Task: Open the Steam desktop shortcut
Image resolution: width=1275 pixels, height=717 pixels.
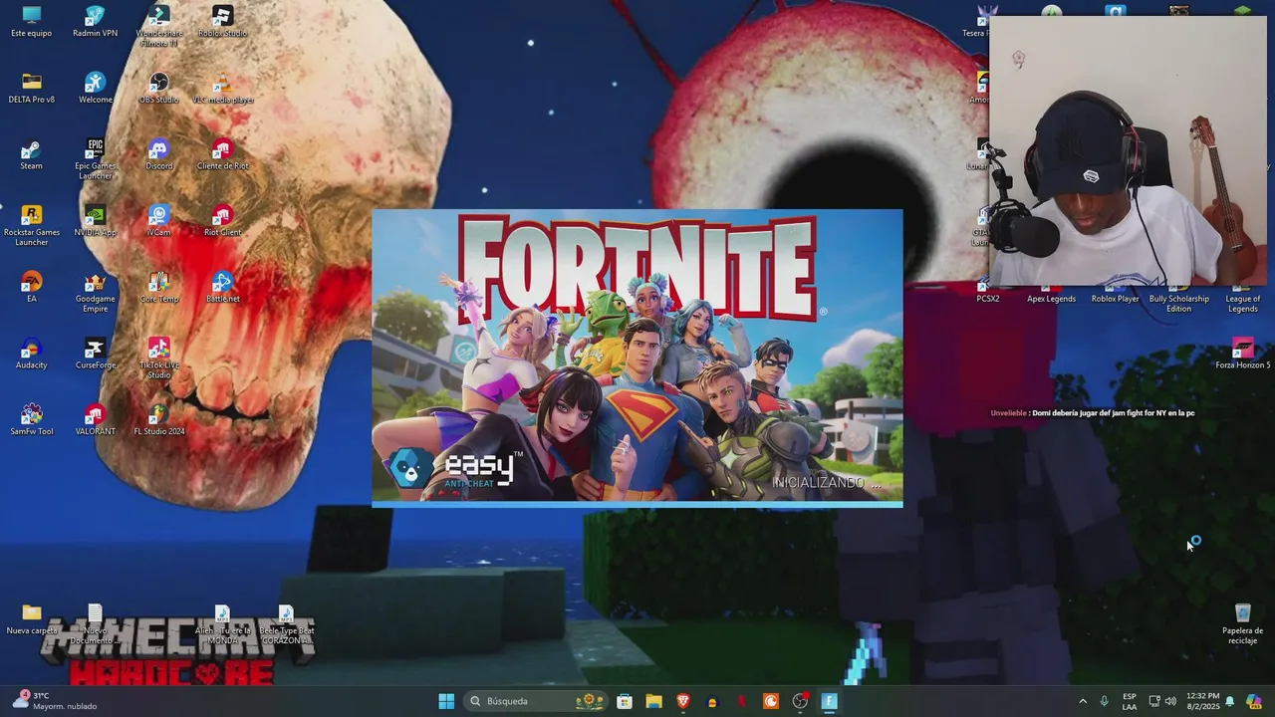Action: [x=31, y=154]
